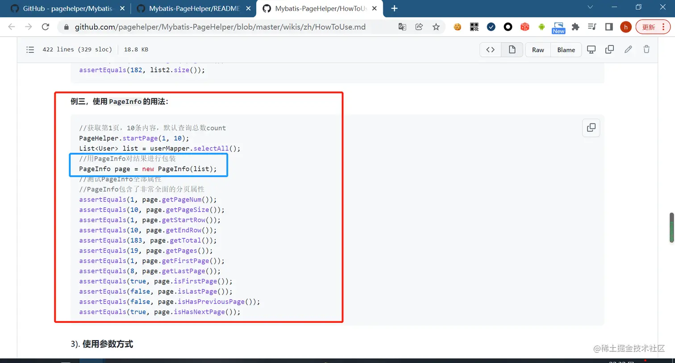Reload the current page

coord(45,27)
